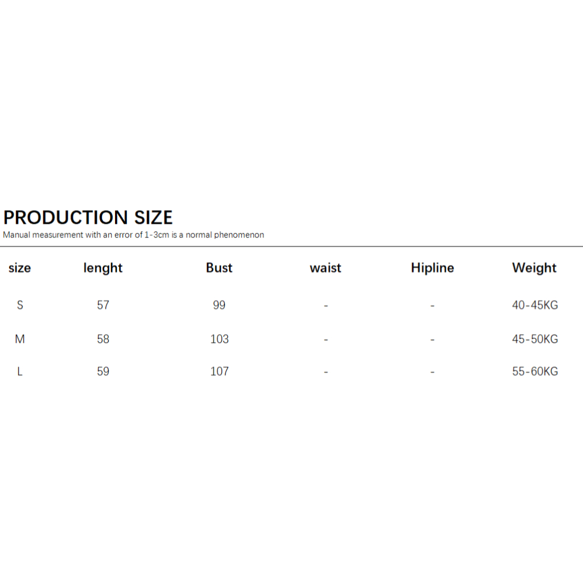Image resolution: width=583 pixels, height=583 pixels.
Task: Select the M size row label
Action: click(20, 339)
